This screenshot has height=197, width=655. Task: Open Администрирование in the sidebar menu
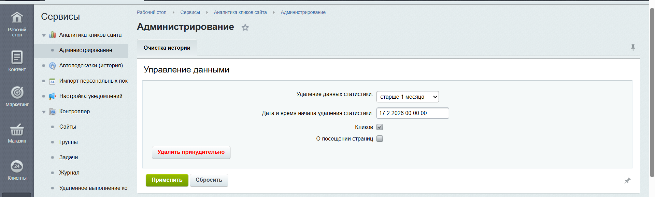pyautogui.click(x=85, y=50)
